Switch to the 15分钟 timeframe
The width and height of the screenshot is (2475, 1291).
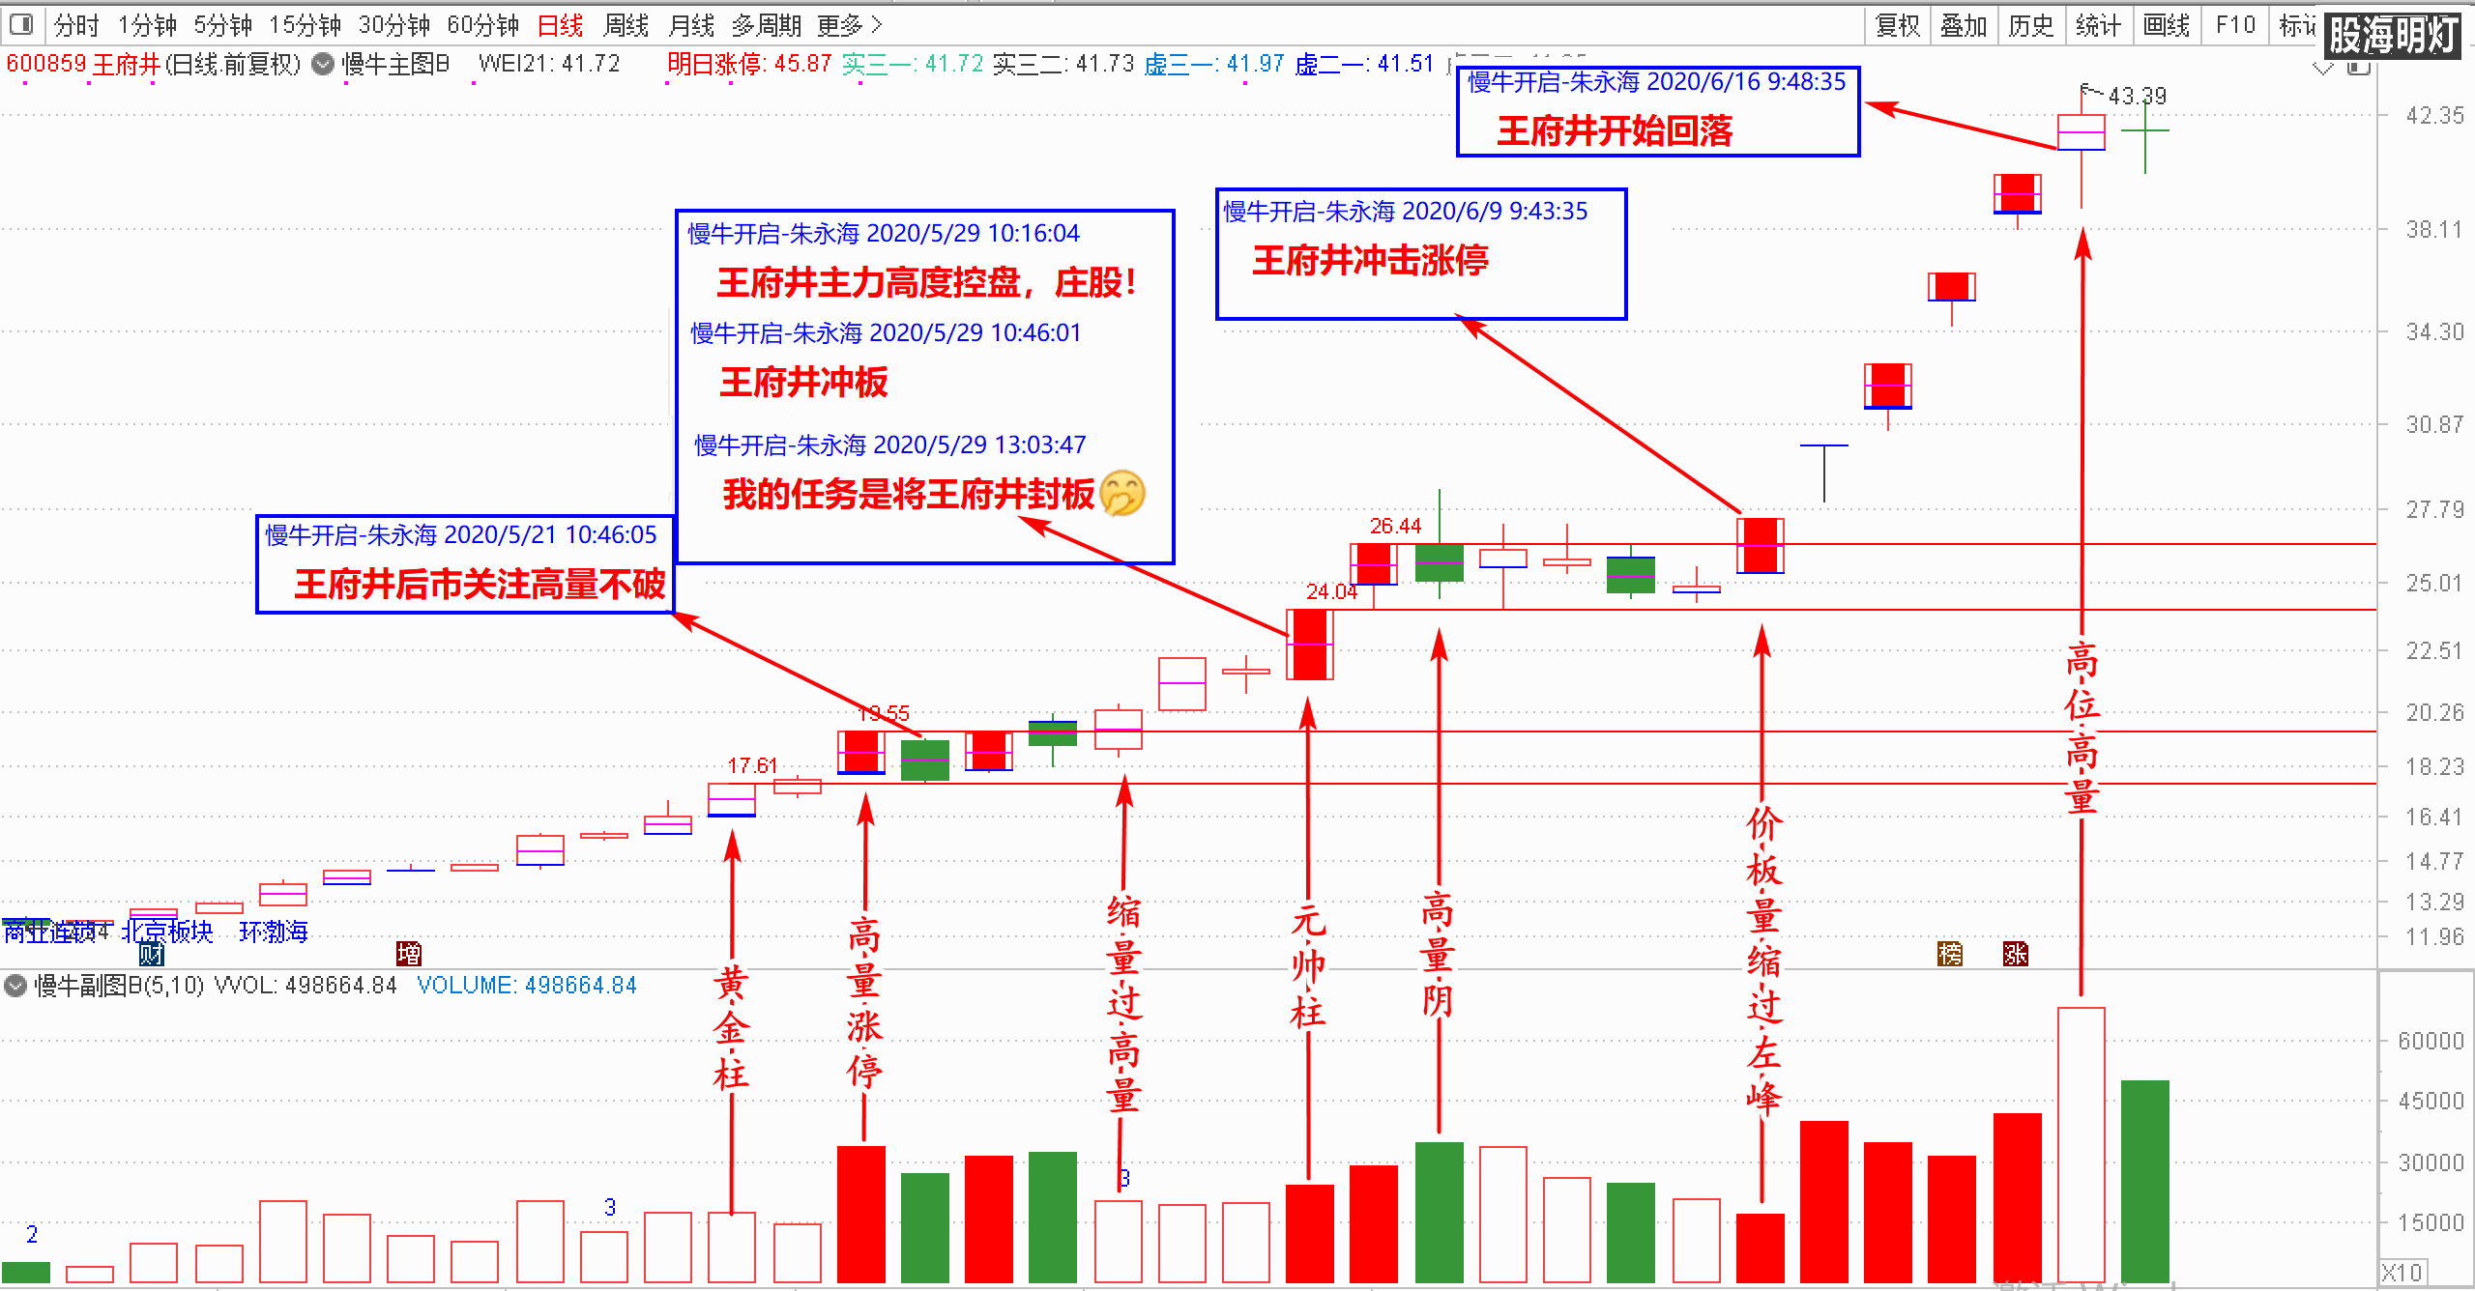[305, 25]
